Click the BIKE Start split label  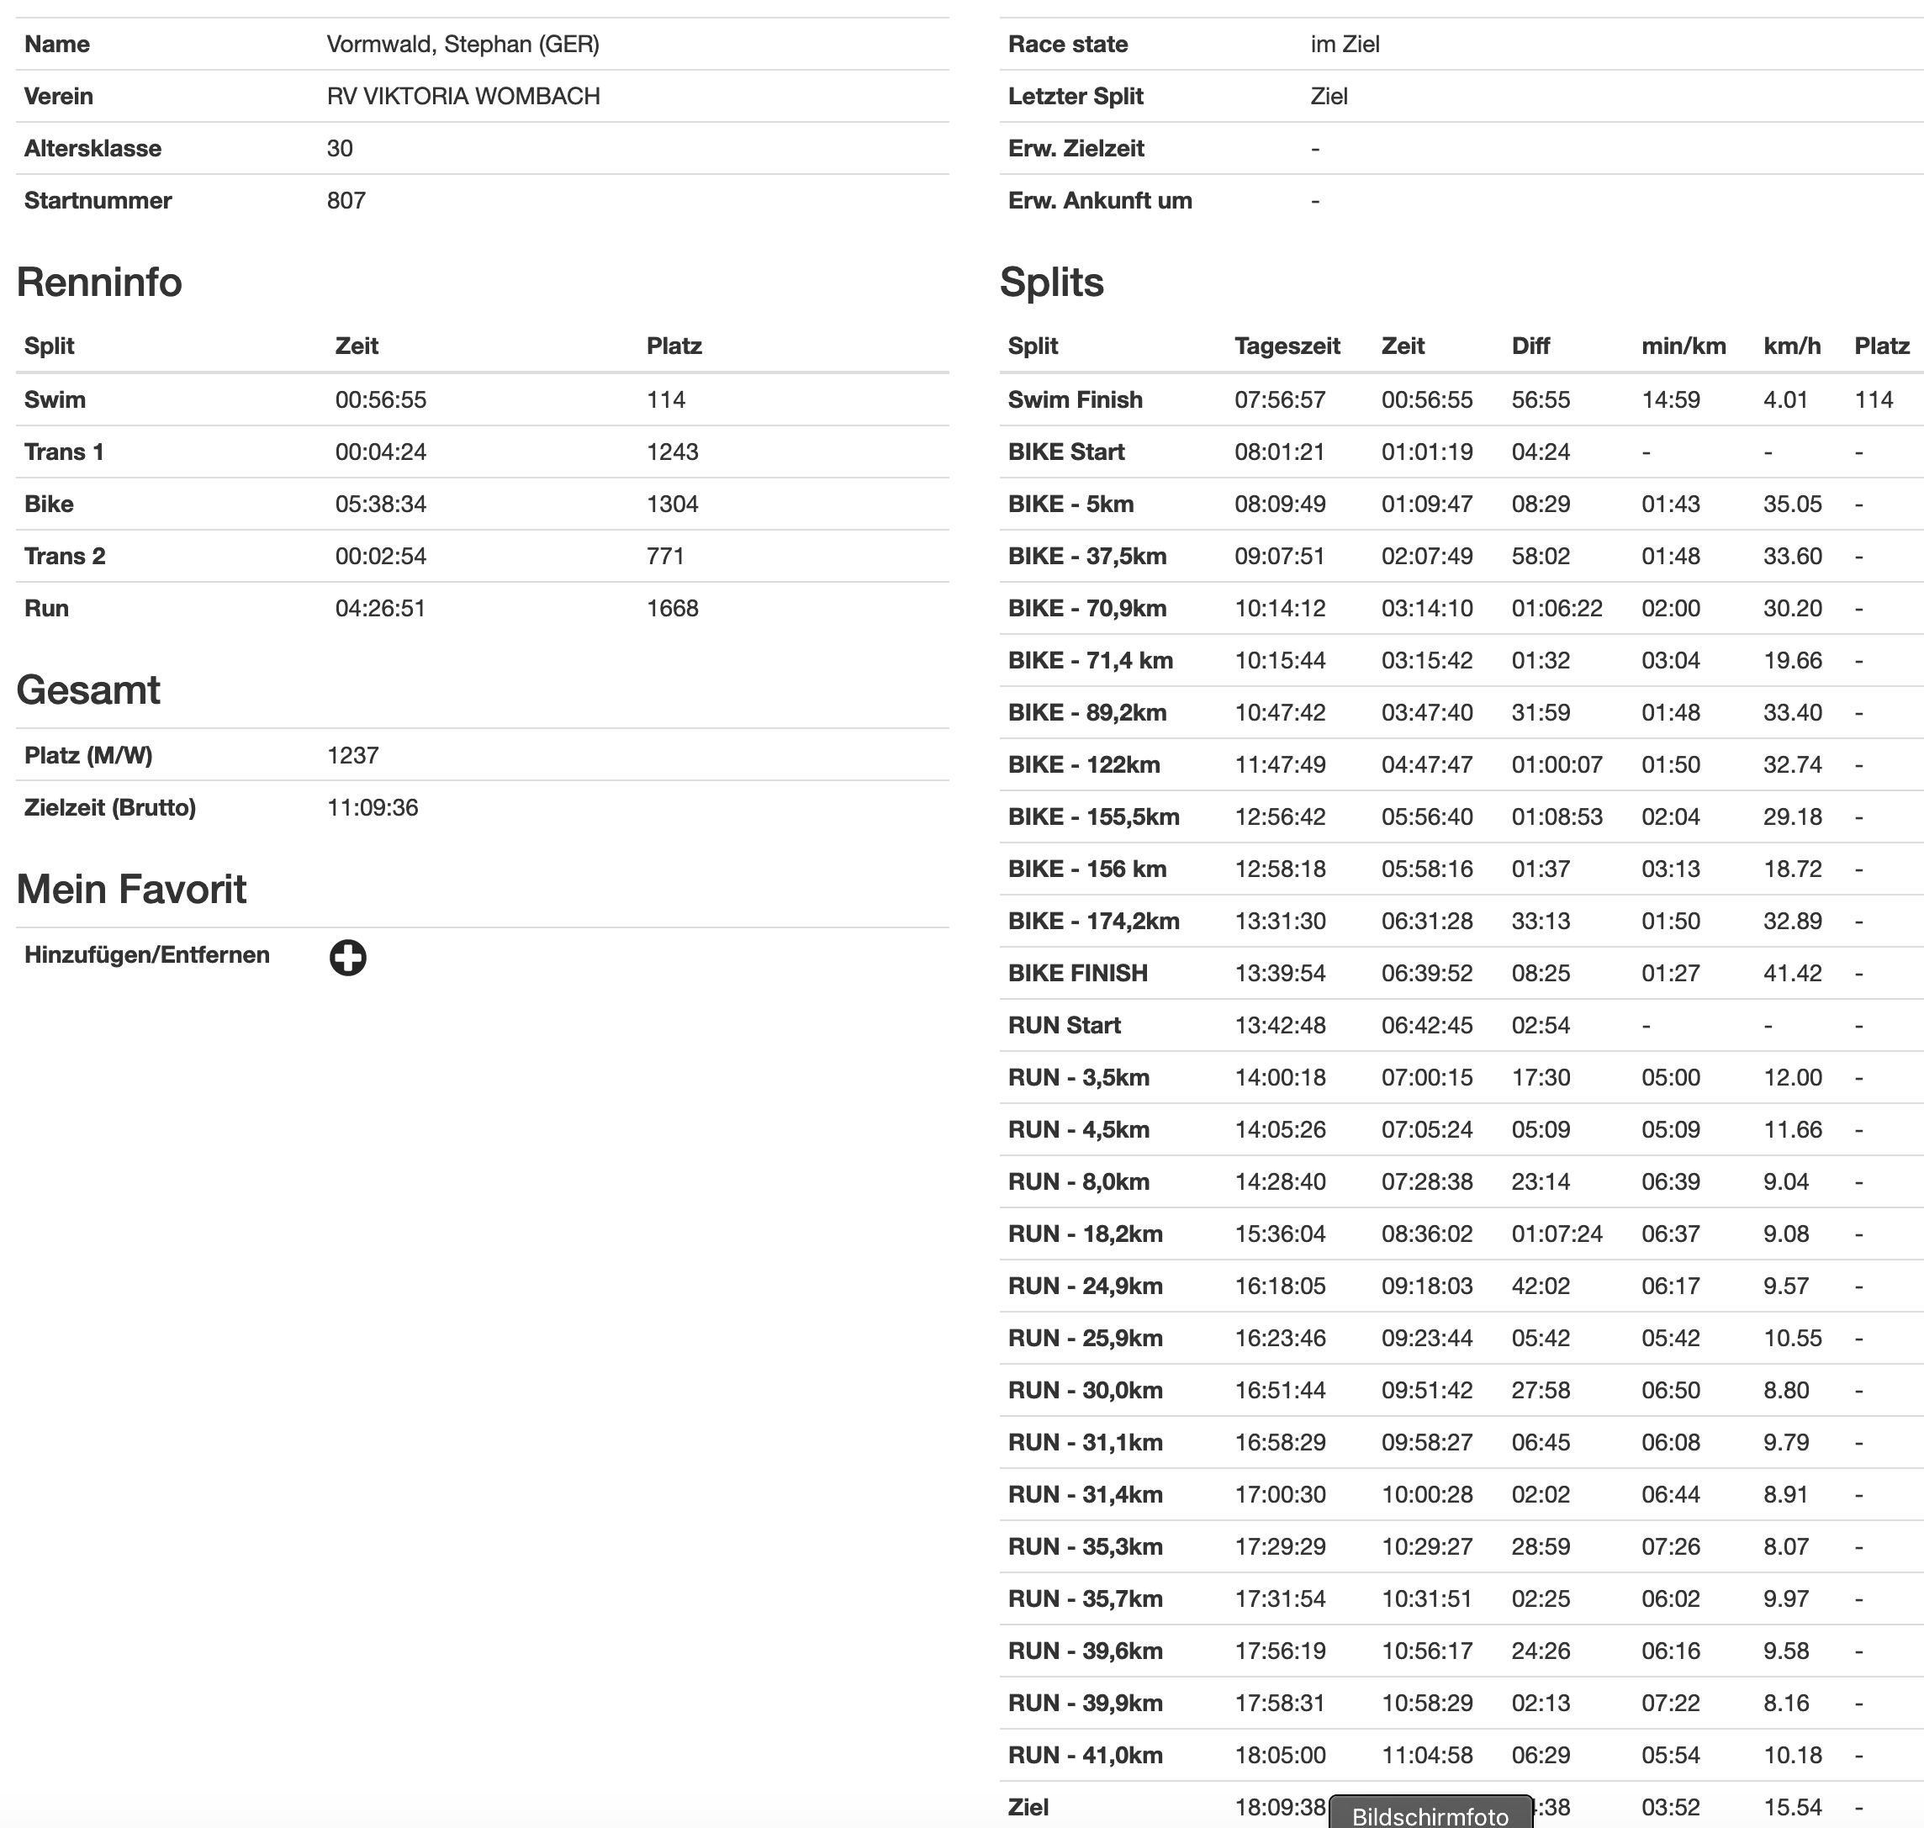point(1066,452)
